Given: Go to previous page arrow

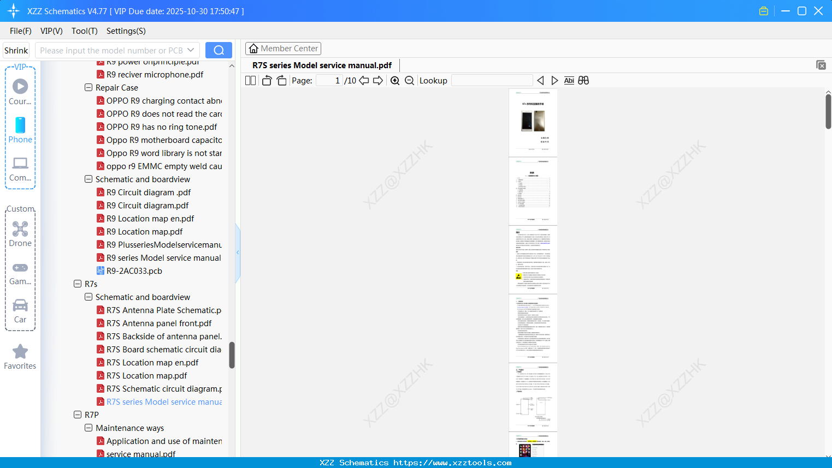Looking at the screenshot, I should tap(364, 81).
